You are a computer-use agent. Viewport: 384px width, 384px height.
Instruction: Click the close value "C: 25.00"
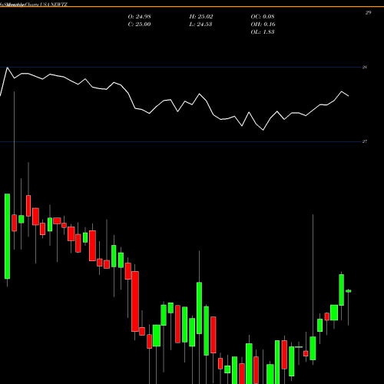coord(139,25)
